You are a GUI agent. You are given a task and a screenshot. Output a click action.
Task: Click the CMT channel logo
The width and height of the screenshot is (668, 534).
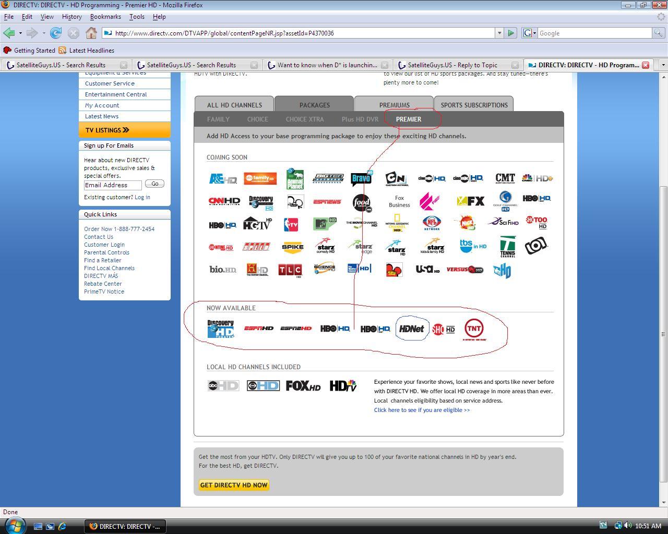(505, 178)
